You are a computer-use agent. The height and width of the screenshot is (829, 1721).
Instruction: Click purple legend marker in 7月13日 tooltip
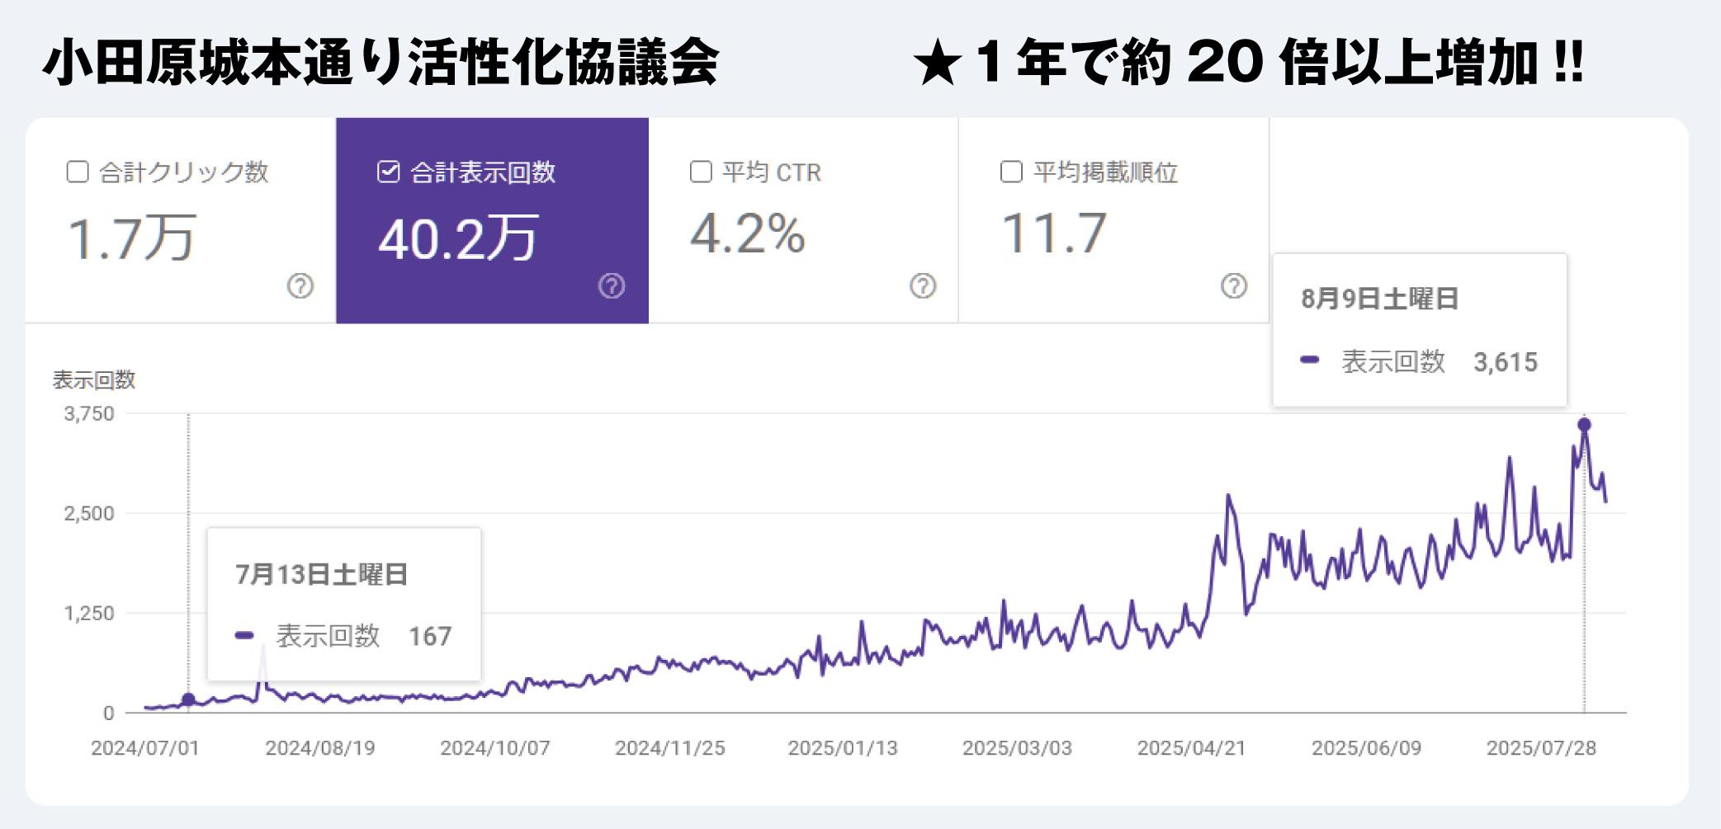coord(244,635)
